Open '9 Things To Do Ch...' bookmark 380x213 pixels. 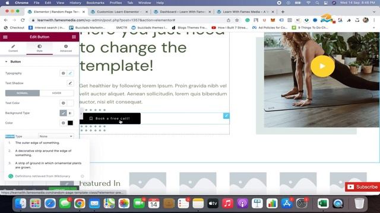click(310, 28)
